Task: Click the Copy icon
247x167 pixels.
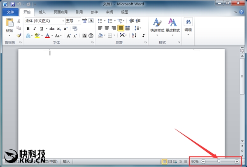Action: pos(19,28)
